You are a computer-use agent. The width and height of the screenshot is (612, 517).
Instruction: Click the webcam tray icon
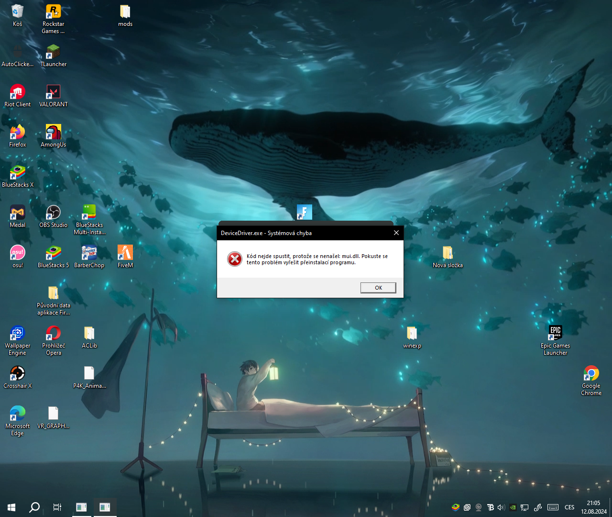[479, 507]
